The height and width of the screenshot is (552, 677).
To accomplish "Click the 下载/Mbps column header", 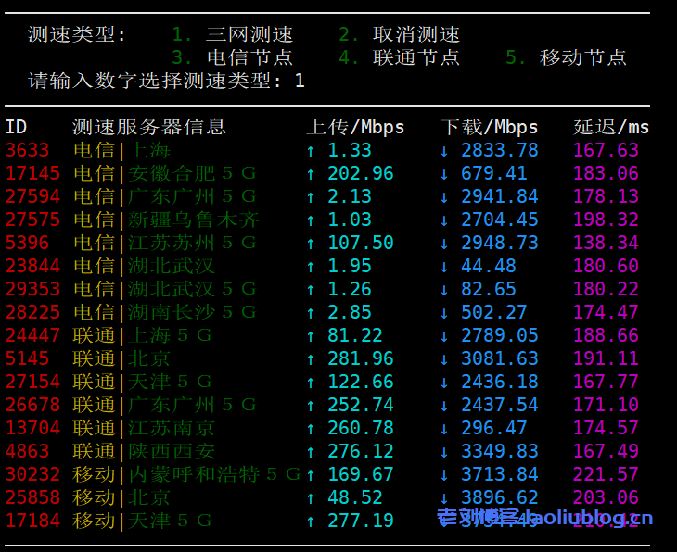I will (x=489, y=127).
